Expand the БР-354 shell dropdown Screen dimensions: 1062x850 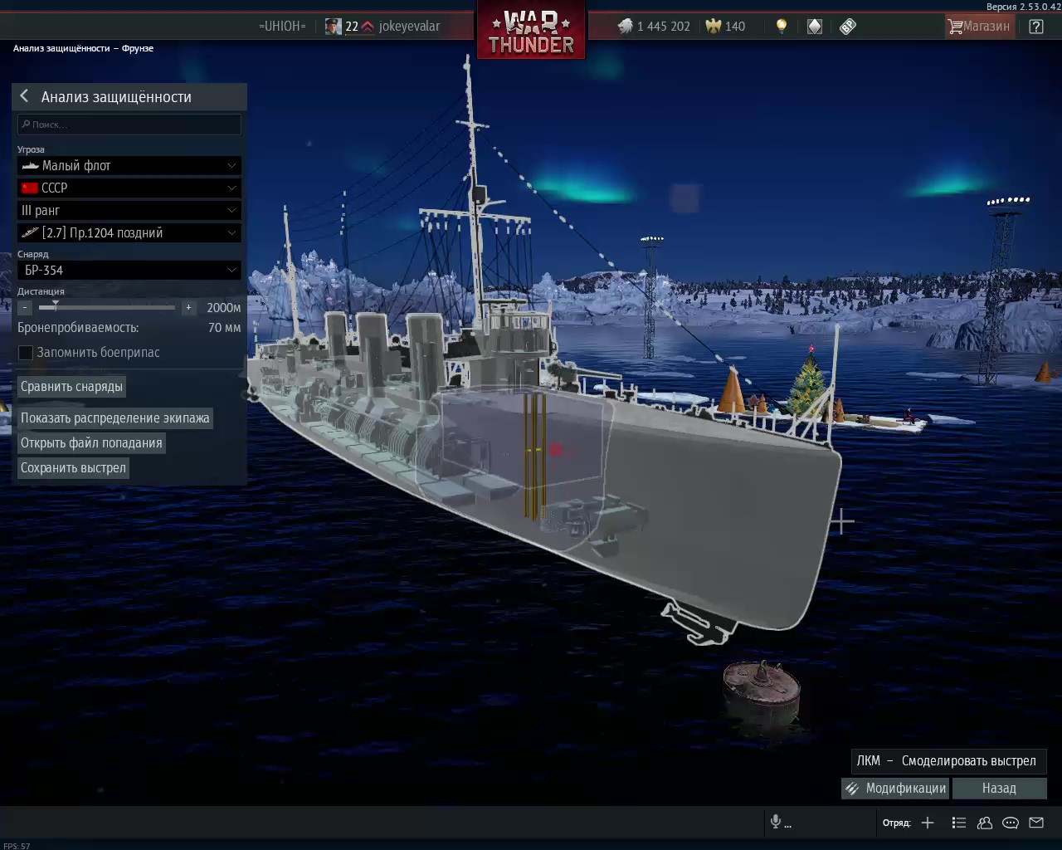(129, 271)
